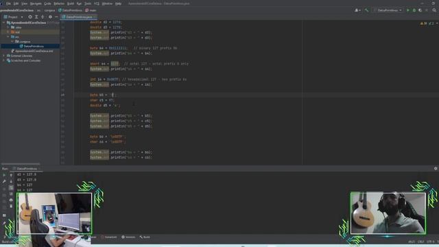
Task: Click the up arrow icon in the Run panel
Action: point(11,175)
